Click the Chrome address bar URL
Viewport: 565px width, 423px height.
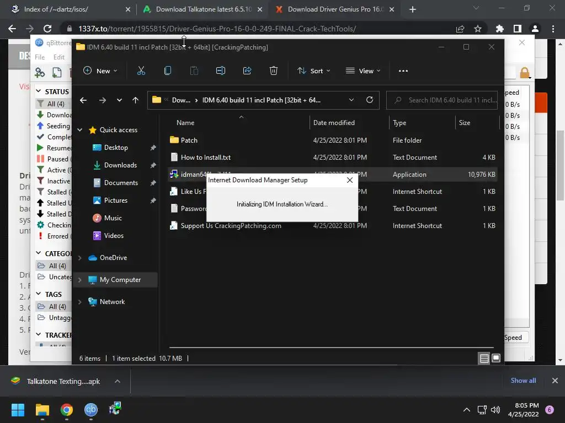(217, 29)
